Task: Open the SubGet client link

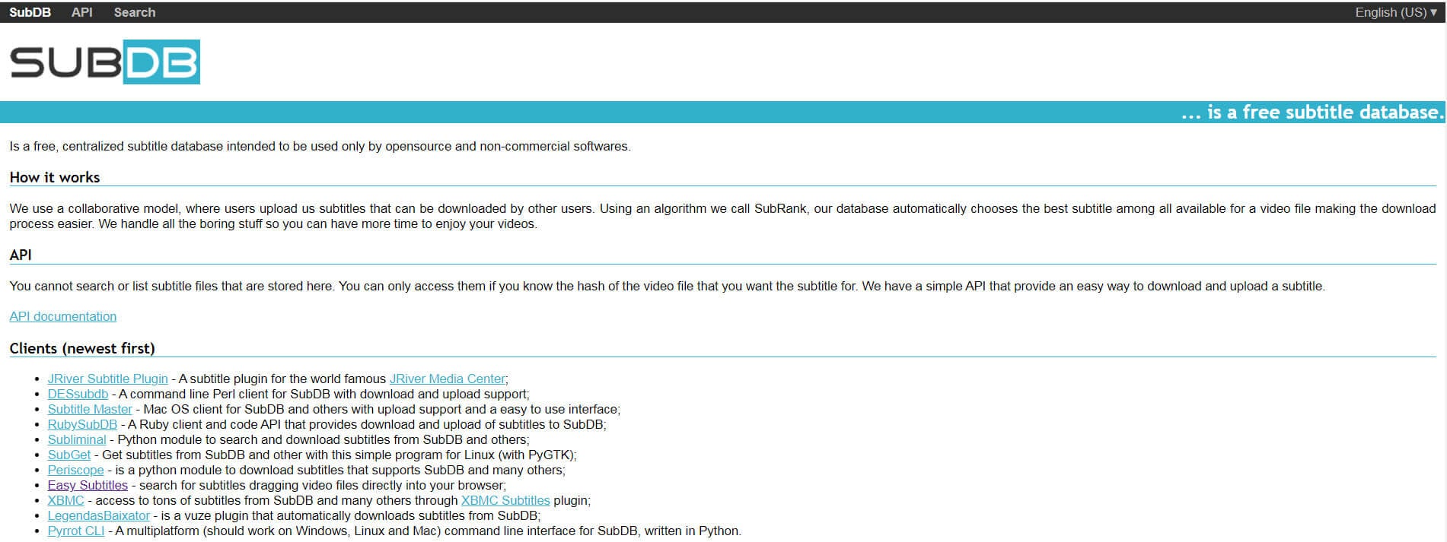Action: tap(69, 455)
